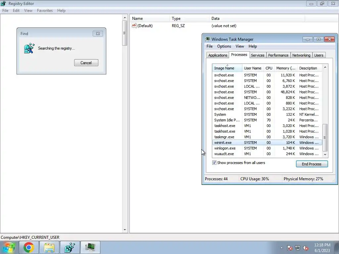The height and width of the screenshot is (254, 339).
Task: Close the Find dialog with X
Action: (98, 33)
